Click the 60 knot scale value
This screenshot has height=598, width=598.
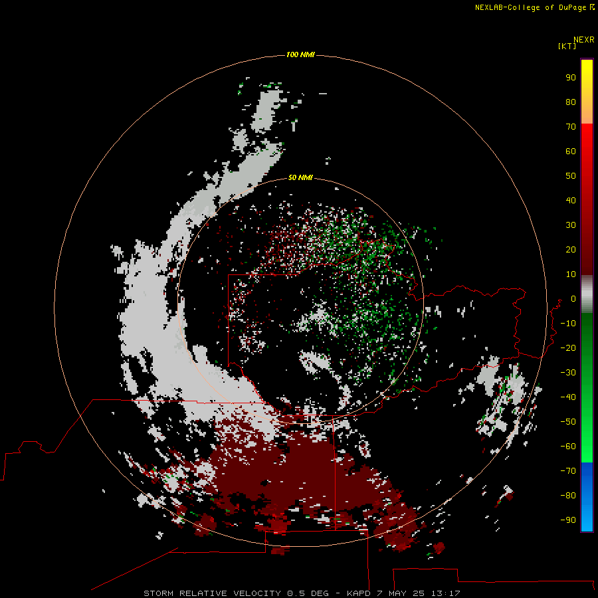click(571, 151)
